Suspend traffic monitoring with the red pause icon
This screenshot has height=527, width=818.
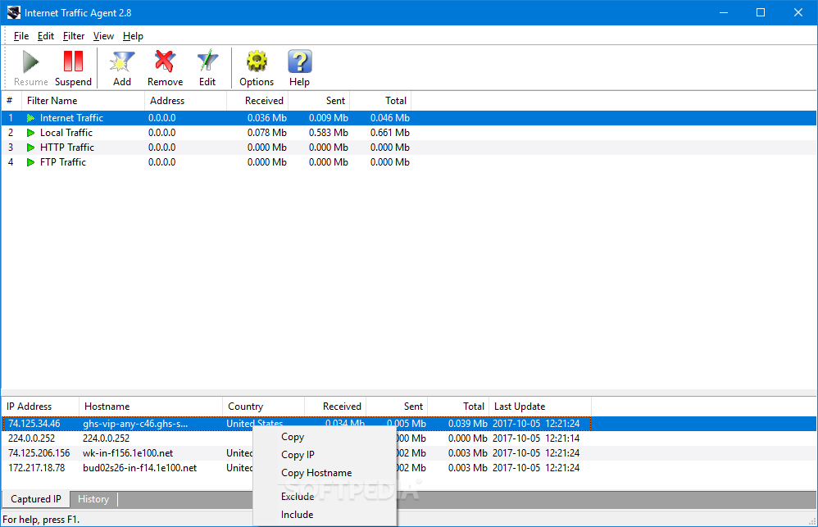point(73,61)
